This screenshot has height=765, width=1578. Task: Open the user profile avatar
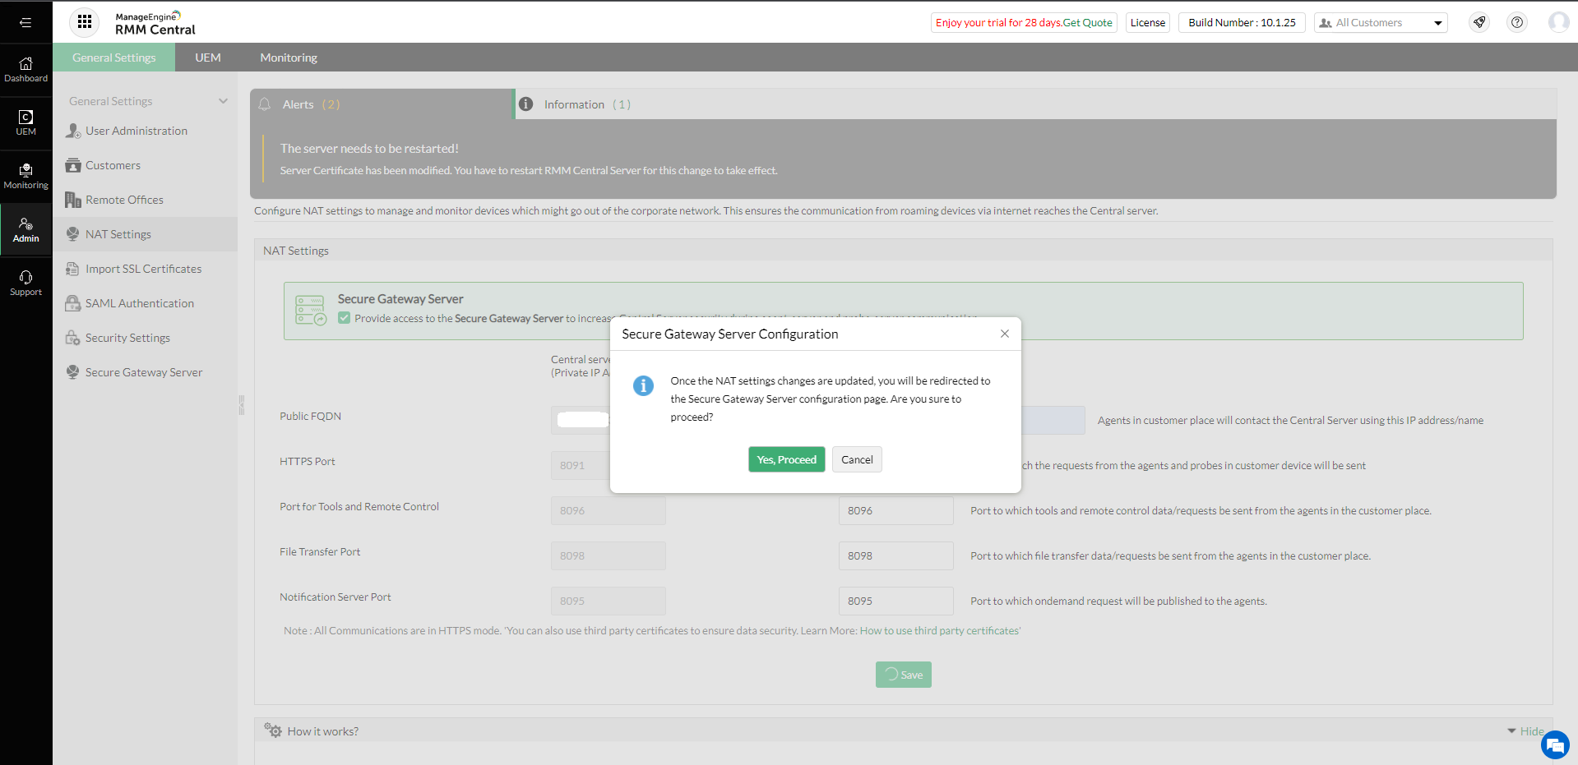point(1558,22)
